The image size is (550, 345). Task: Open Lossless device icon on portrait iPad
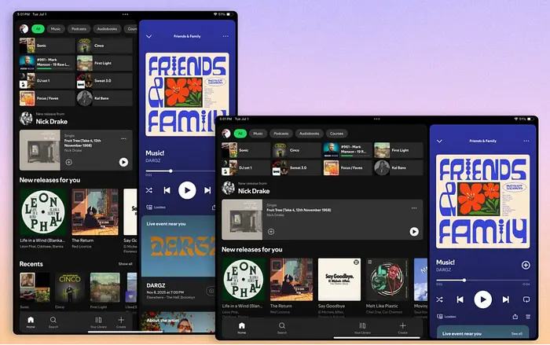pos(149,207)
